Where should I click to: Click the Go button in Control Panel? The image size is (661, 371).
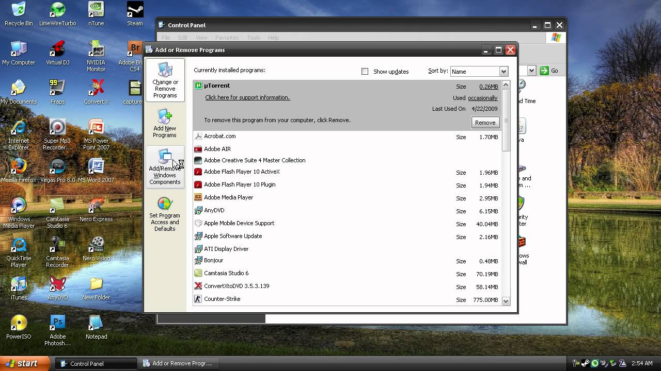click(549, 71)
